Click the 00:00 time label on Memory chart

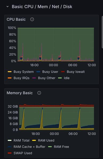click(x=54, y=134)
